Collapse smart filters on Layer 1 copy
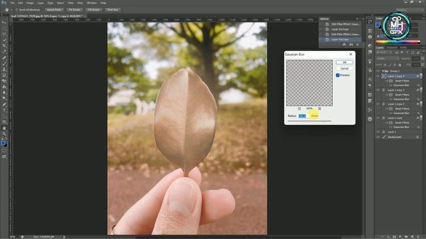 point(421,118)
